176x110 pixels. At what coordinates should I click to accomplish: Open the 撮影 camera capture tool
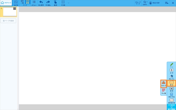172,89
